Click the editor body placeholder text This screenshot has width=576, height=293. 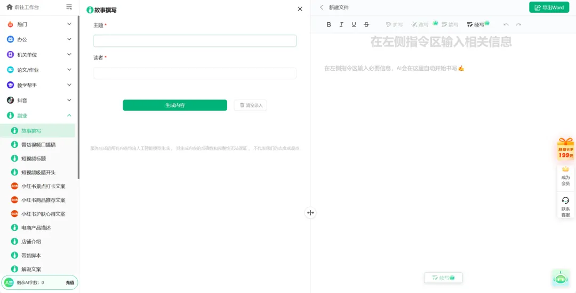[394, 69]
